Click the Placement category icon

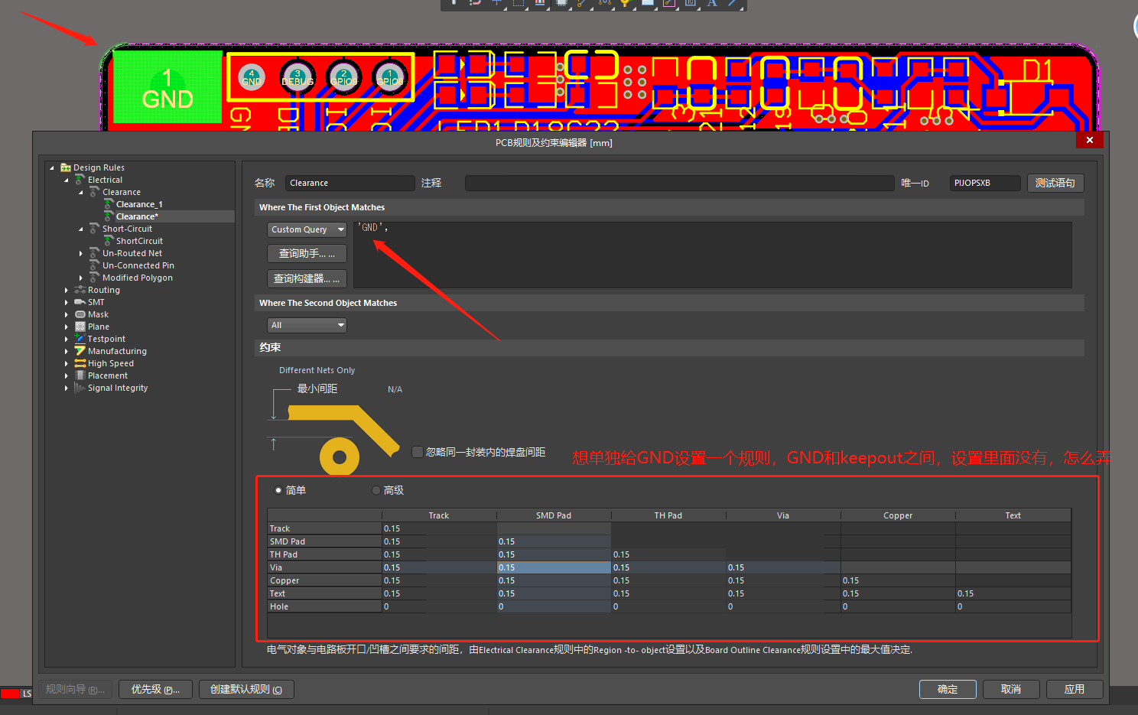tap(80, 375)
